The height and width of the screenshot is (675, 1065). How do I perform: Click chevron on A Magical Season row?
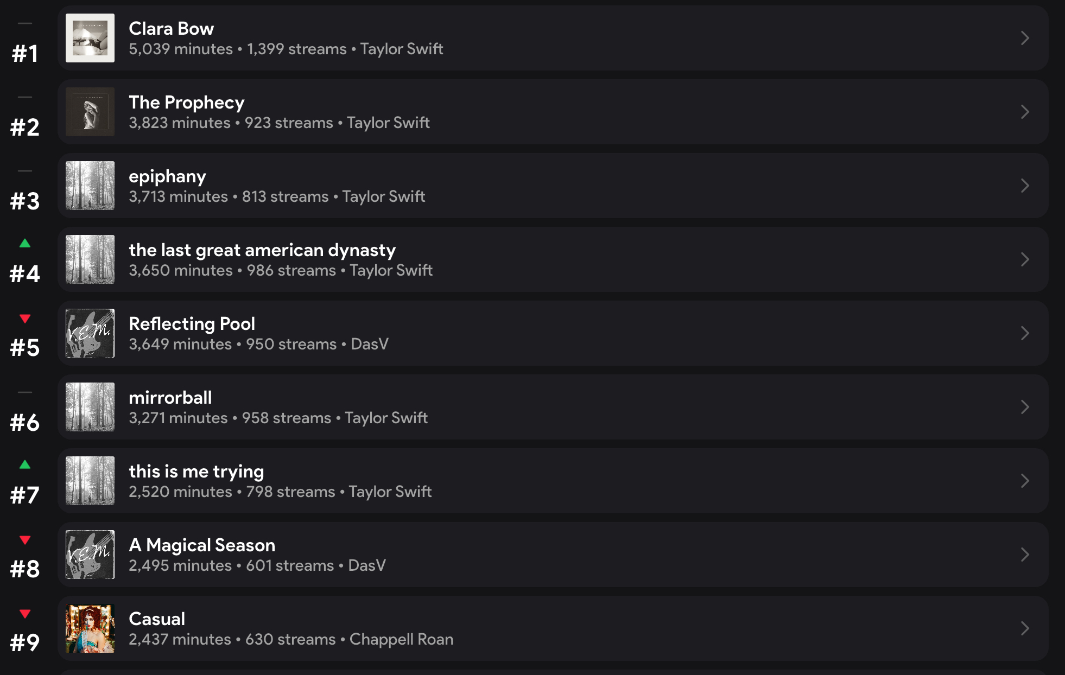pyautogui.click(x=1025, y=555)
